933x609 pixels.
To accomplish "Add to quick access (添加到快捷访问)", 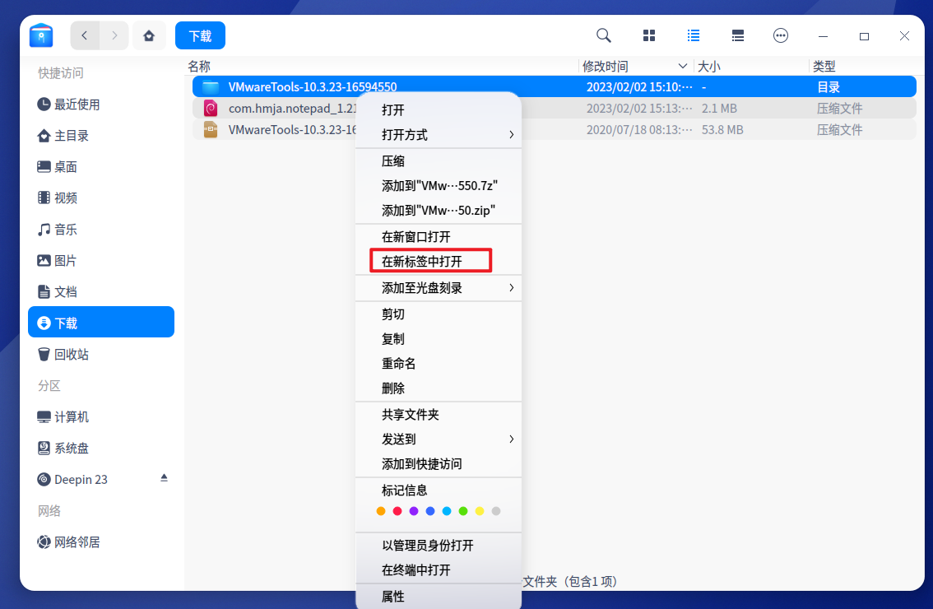I will click(439, 463).
